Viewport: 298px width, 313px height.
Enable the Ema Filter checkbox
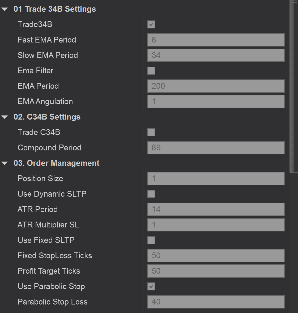click(x=151, y=71)
